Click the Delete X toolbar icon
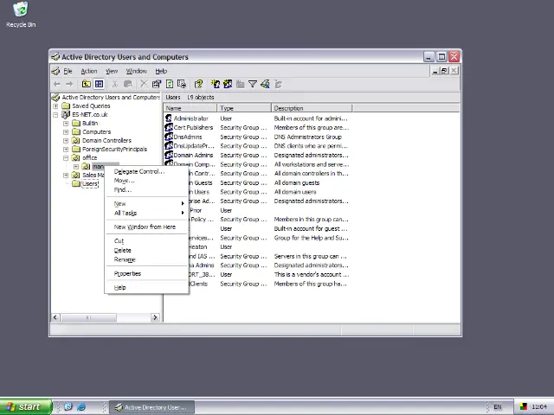The height and width of the screenshot is (415, 554). click(144, 84)
